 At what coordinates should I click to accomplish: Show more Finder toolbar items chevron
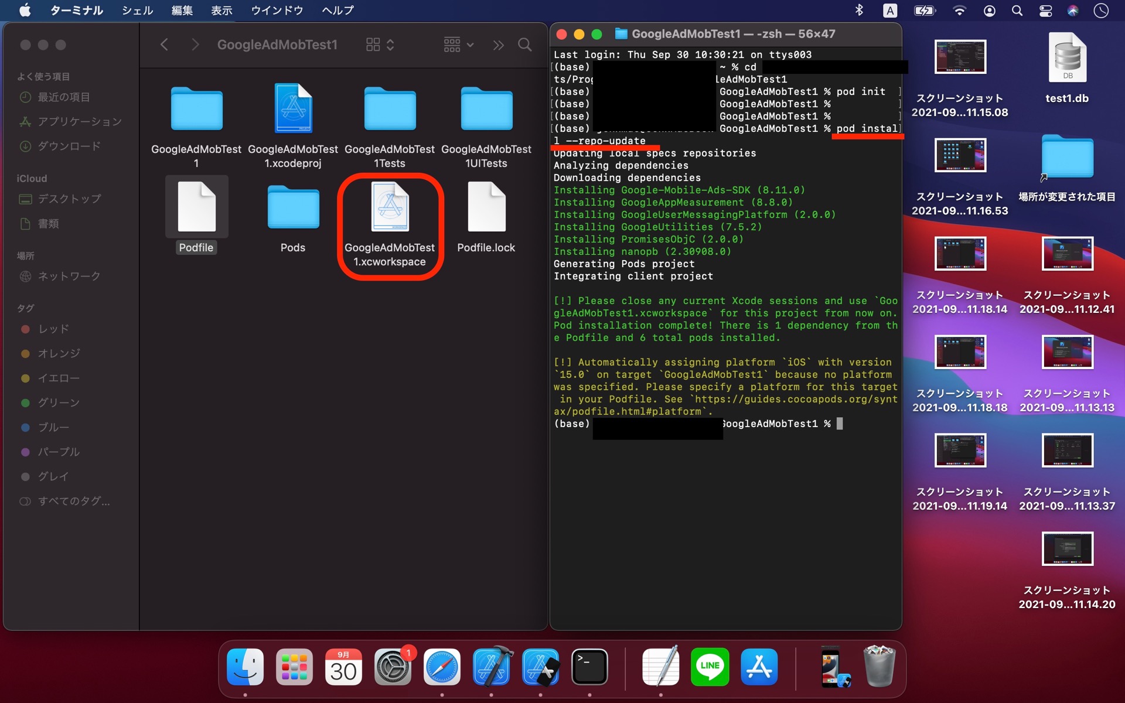point(498,45)
